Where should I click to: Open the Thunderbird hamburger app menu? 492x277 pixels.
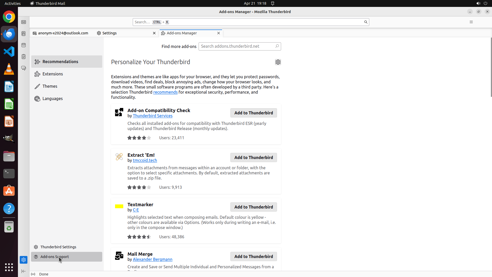coord(471,22)
